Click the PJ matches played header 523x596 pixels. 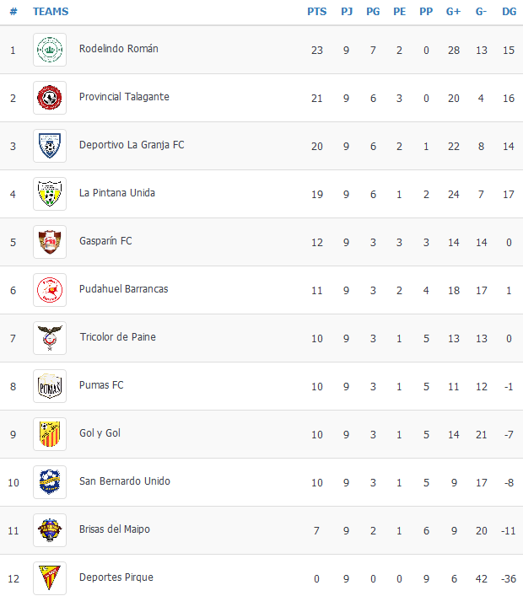pos(347,12)
